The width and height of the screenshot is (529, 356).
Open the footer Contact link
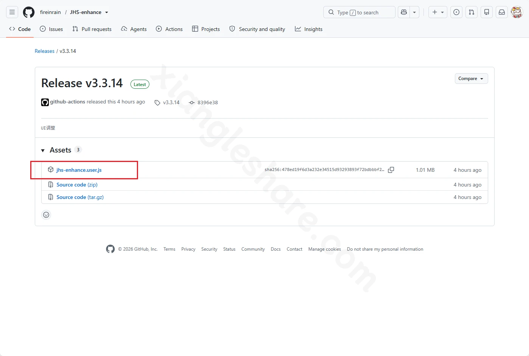pos(295,249)
